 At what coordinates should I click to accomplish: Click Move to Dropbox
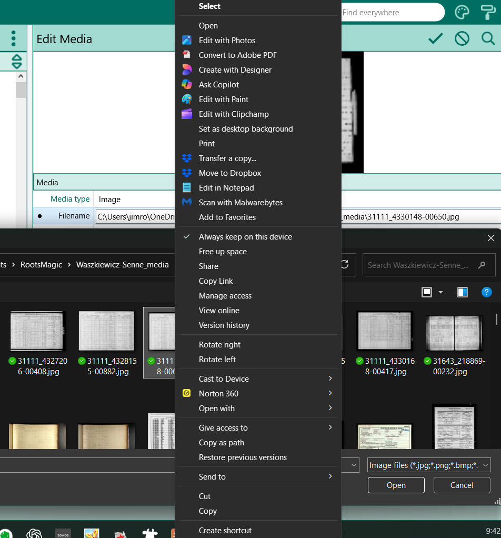tap(229, 173)
